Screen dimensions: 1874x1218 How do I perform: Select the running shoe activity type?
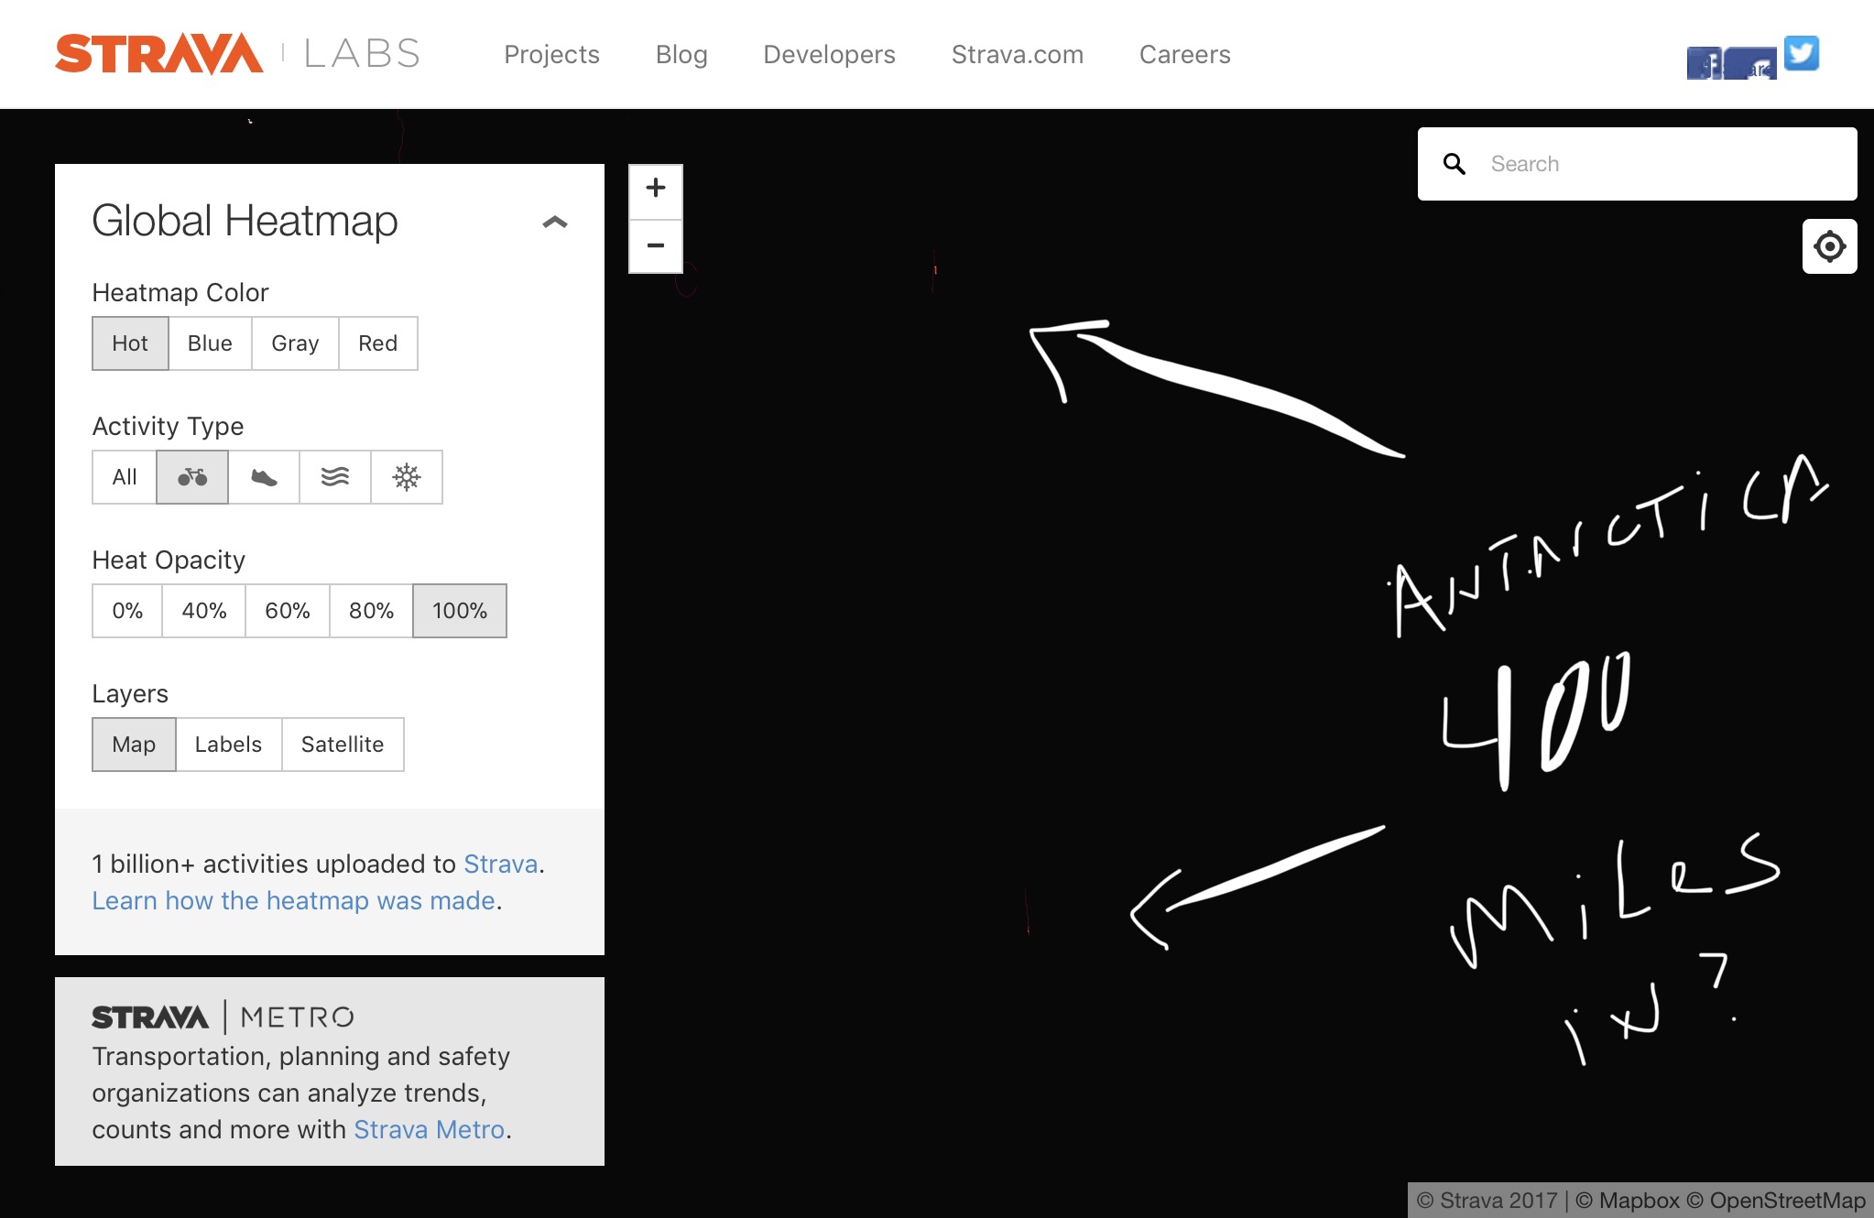(264, 477)
